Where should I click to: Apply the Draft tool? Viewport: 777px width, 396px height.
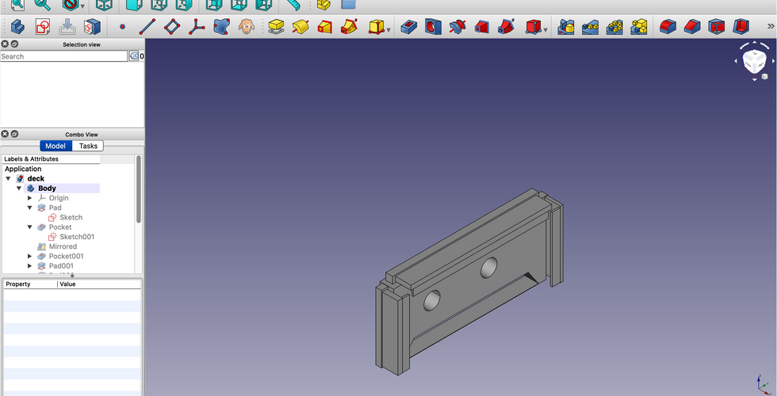pos(717,26)
